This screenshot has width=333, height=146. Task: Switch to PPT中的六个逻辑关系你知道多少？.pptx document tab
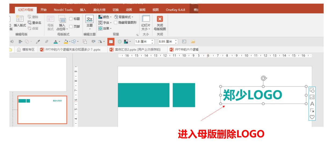[x=73, y=49]
